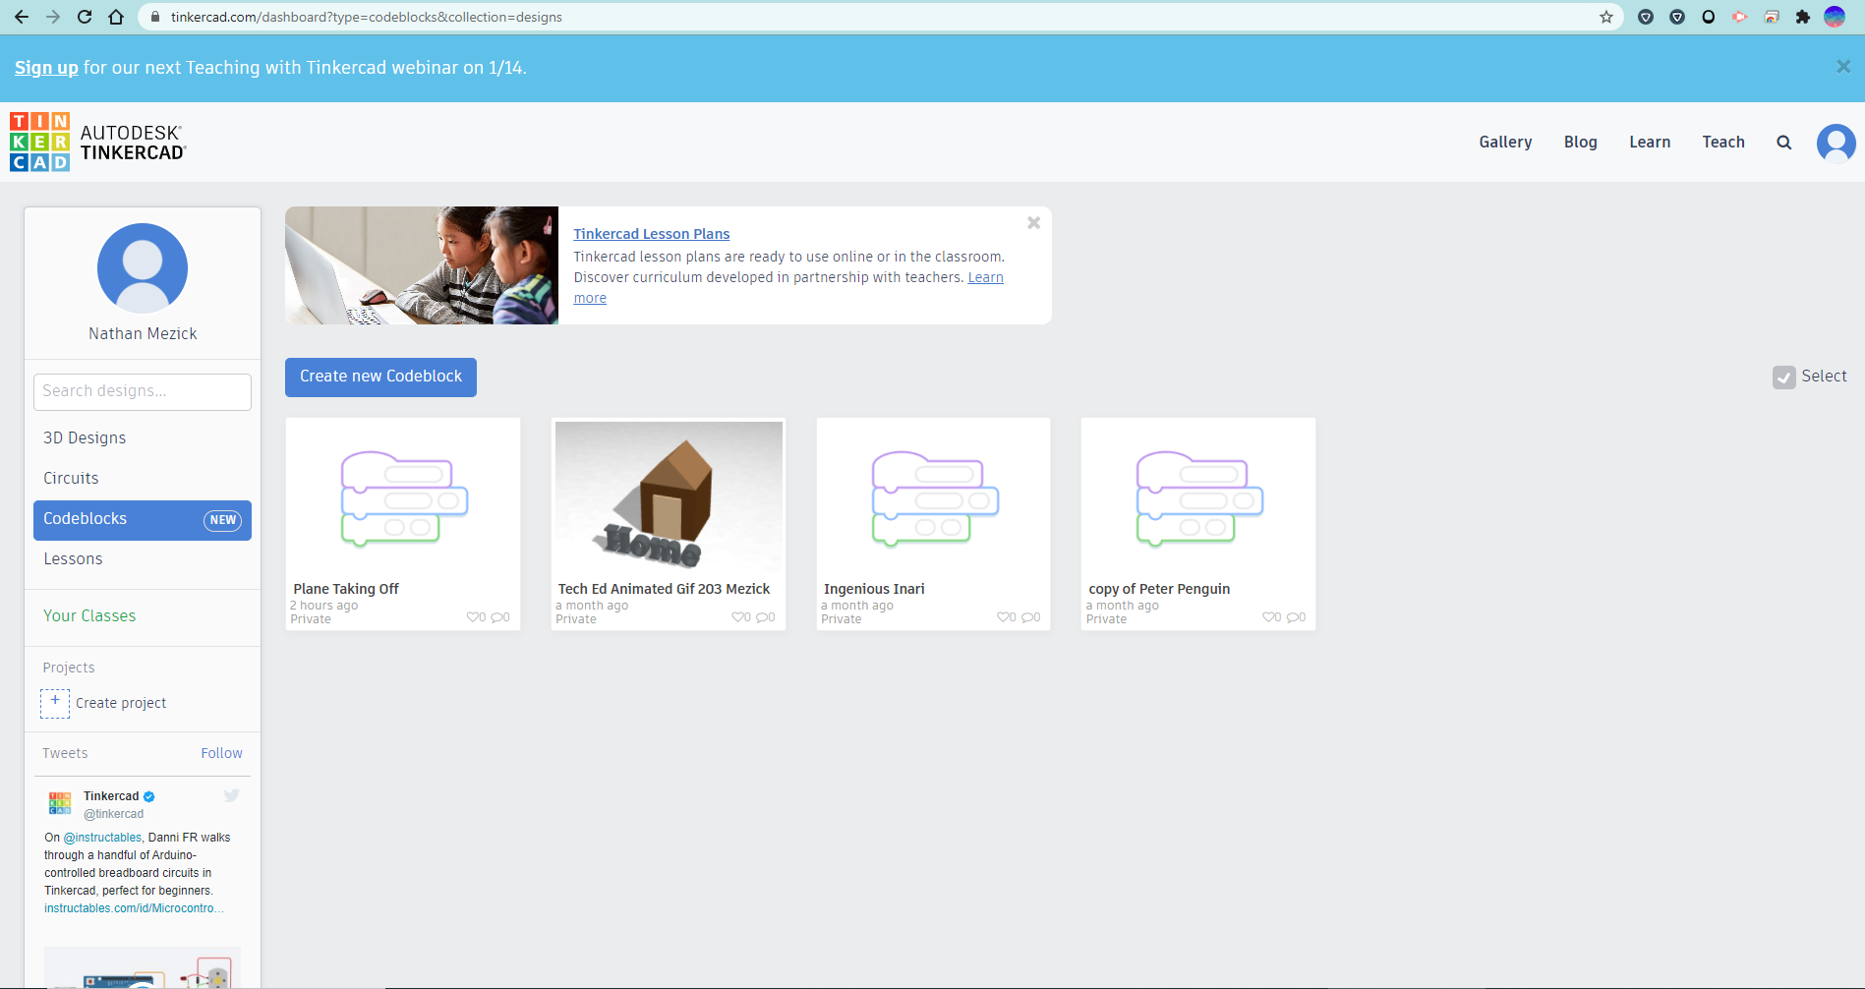Viewport: 1865px width, 989px height.
Task: Click the comment bubble on Plane Taking Off
Action: [x=497, y=617]
